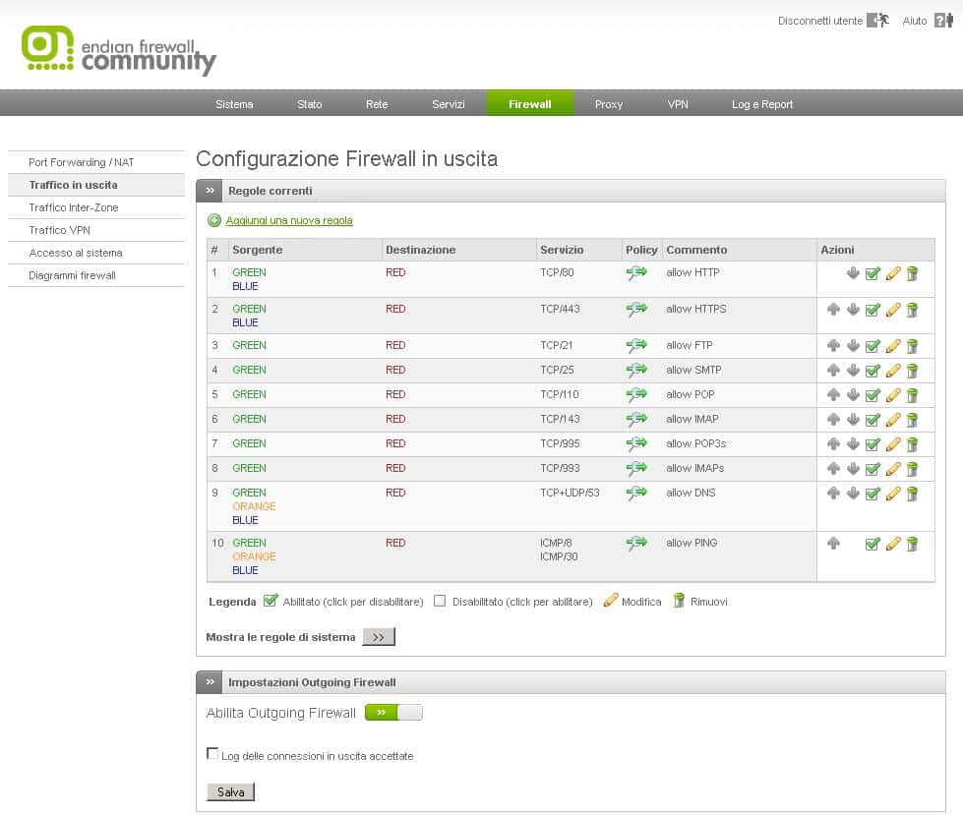Collapse the Regole correnti panel chevron
Viewport: 963px width, 815px height.
[x=209, y=191]
